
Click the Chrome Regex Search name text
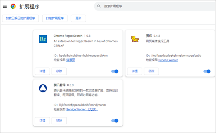(x=68, y=36)
